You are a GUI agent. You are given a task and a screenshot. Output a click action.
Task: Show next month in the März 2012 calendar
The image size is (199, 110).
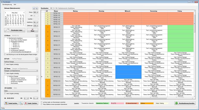pyautogui.click(x=24, y=13)
